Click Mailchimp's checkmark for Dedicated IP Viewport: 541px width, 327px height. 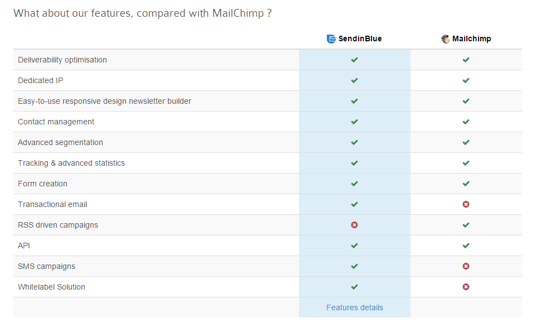point(466,80)
